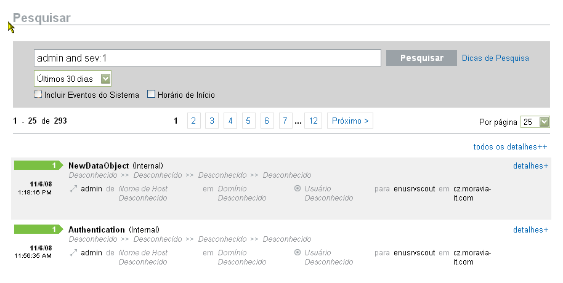Screen dimensions: 563x283
Task: Click the 1:18:16 PM timestamp
Action: tap(35, 192)
